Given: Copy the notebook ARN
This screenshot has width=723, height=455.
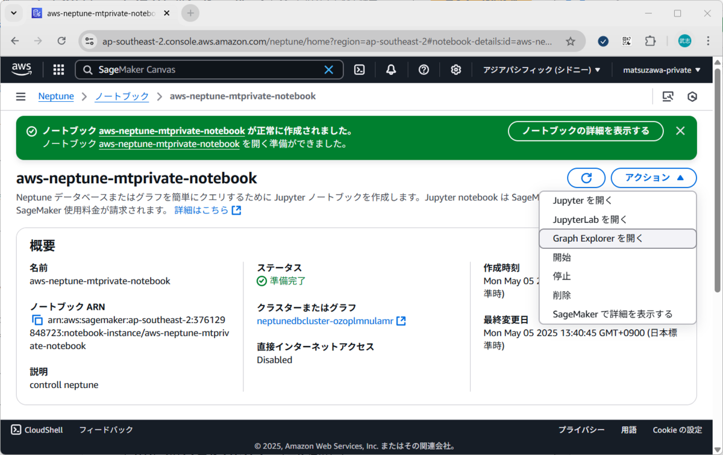Looking at the screenshot, I should click(x=37, y=320).
